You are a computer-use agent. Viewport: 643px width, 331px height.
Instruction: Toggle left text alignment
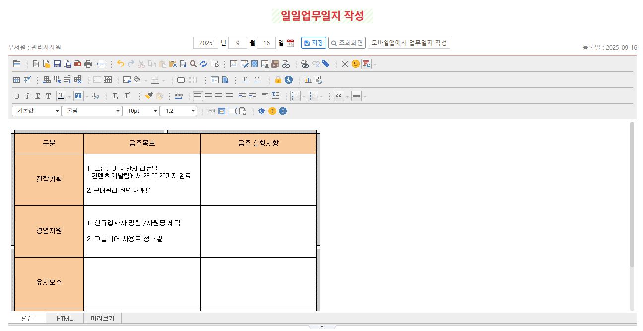coord(198,96)
